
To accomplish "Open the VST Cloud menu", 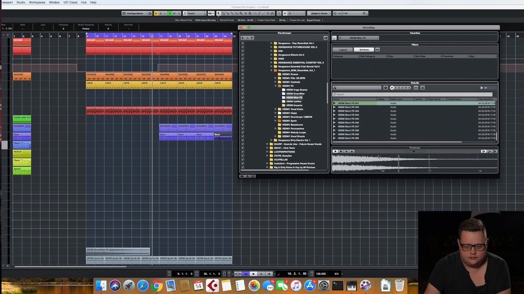I will tap(70, 2).
